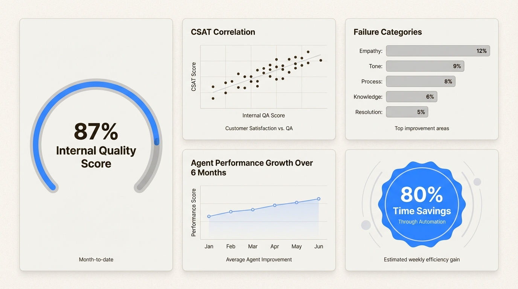This screenshot has width=518, height=289.
Task: Click the Empathy 12% bar
Action: click(438, 51)
